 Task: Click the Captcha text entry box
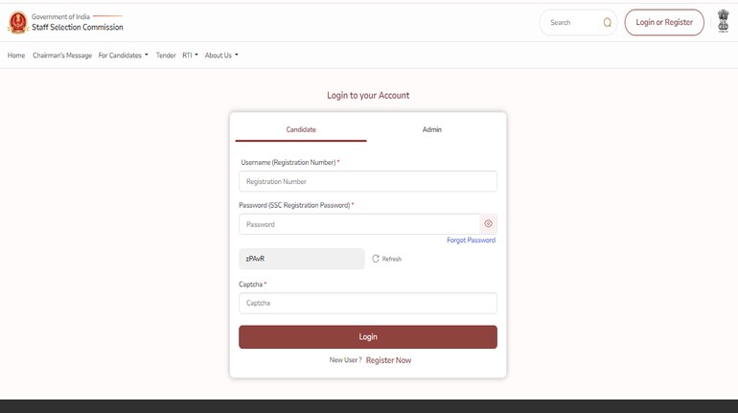coord(367,303)
